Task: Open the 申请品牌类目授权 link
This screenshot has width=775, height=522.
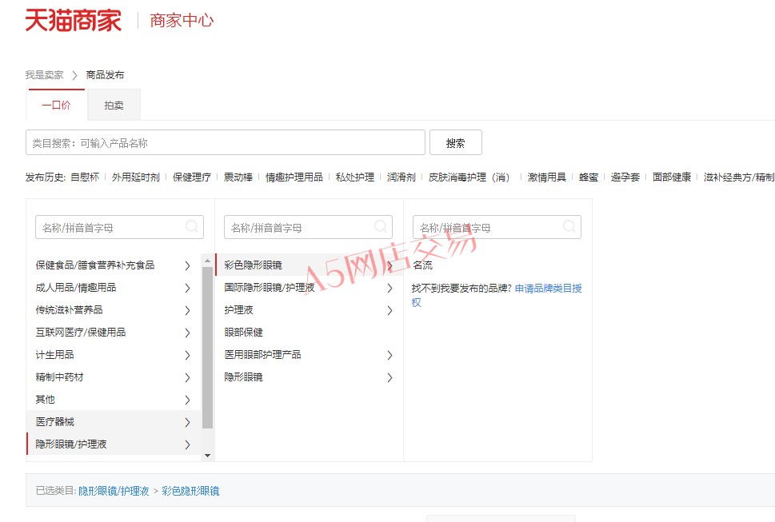Action: (548, 289)
